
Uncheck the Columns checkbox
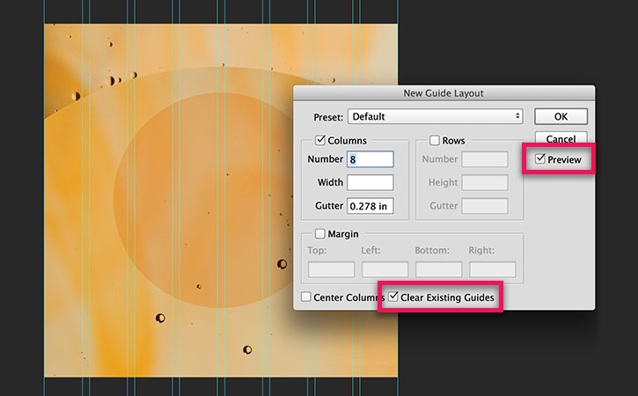point(320,141)
